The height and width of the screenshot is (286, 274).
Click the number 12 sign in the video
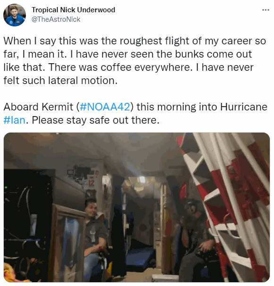[91, 183]
